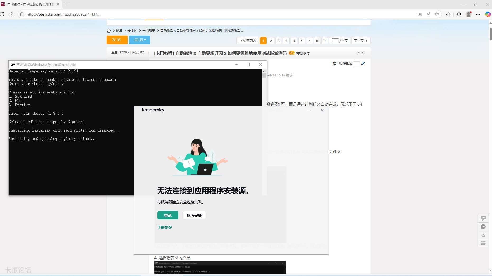Open the browser settings and more menu

(478, 14)
